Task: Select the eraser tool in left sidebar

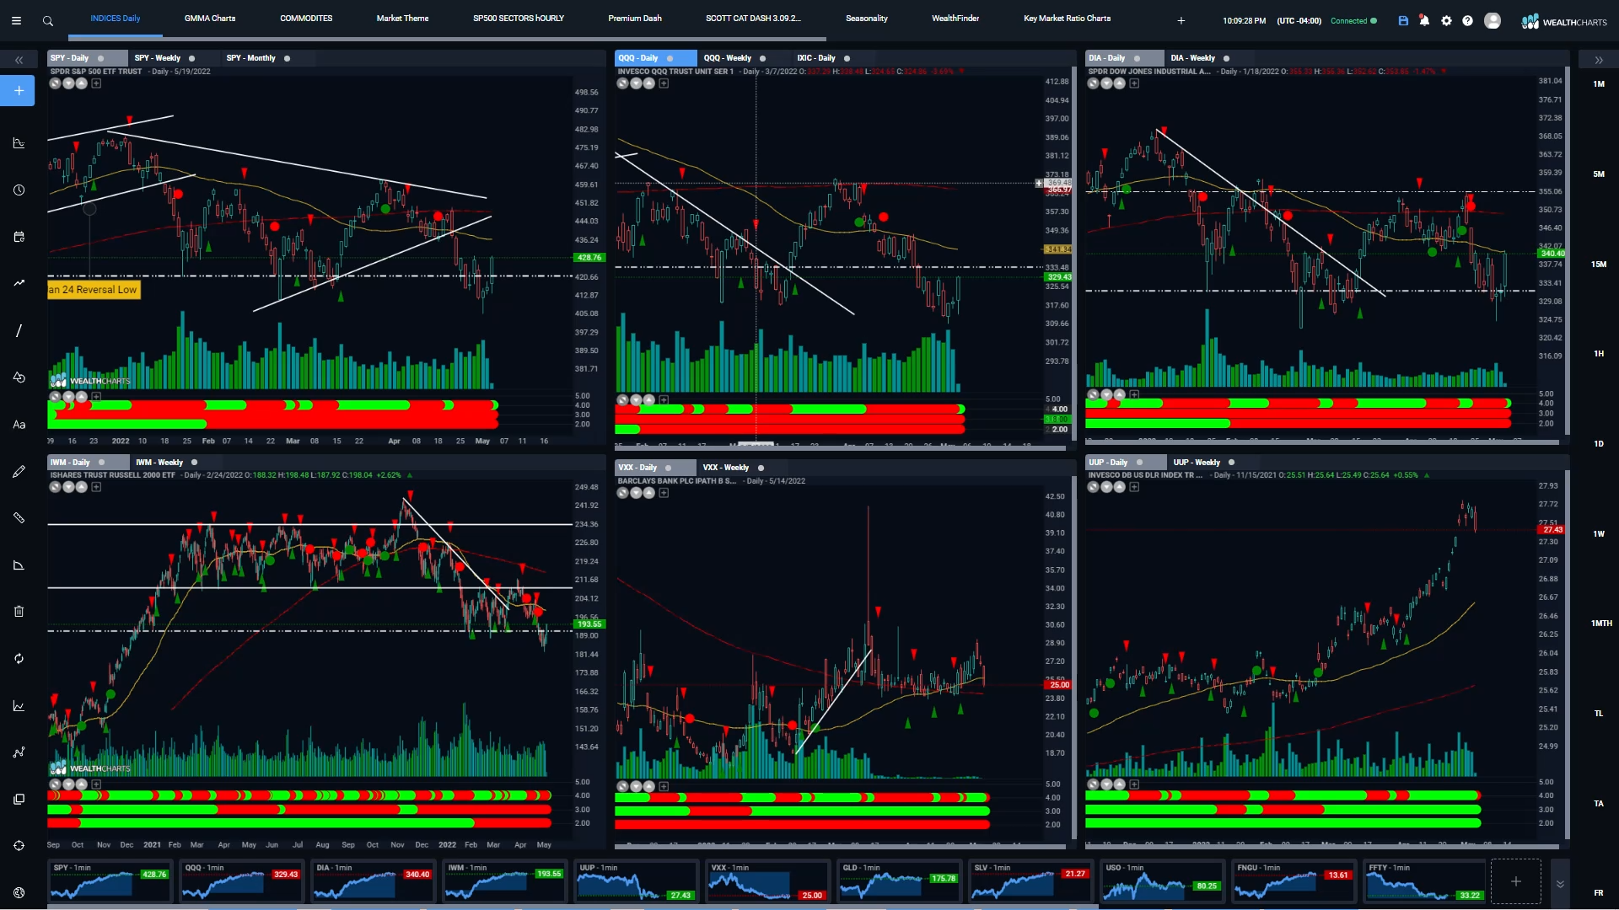Action: click(x=19, y=565)
